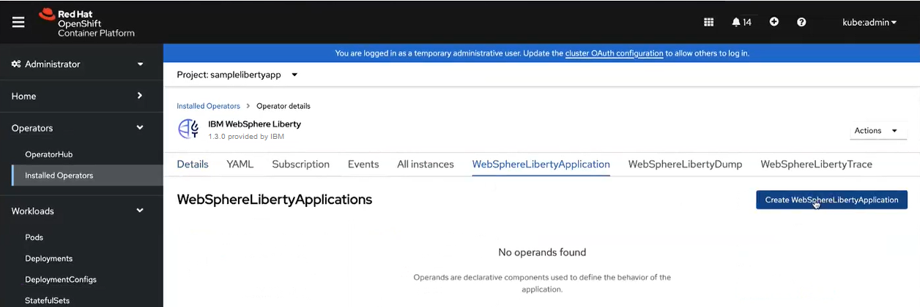The height and width of the screenshot is (307, 920).
Task: Click Create WebSphereLibertyApplication button
Action: pyautogui.click(x=831, y=200)
